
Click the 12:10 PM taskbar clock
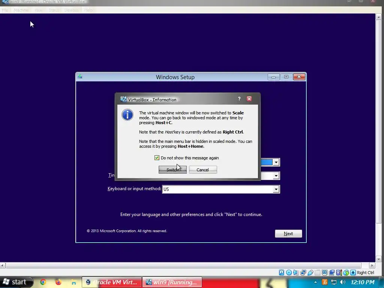[363, 282]
